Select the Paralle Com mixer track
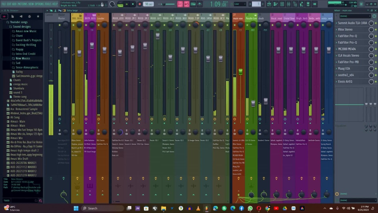This screenshot has width=378, height=213. click(x=251, y=18)
